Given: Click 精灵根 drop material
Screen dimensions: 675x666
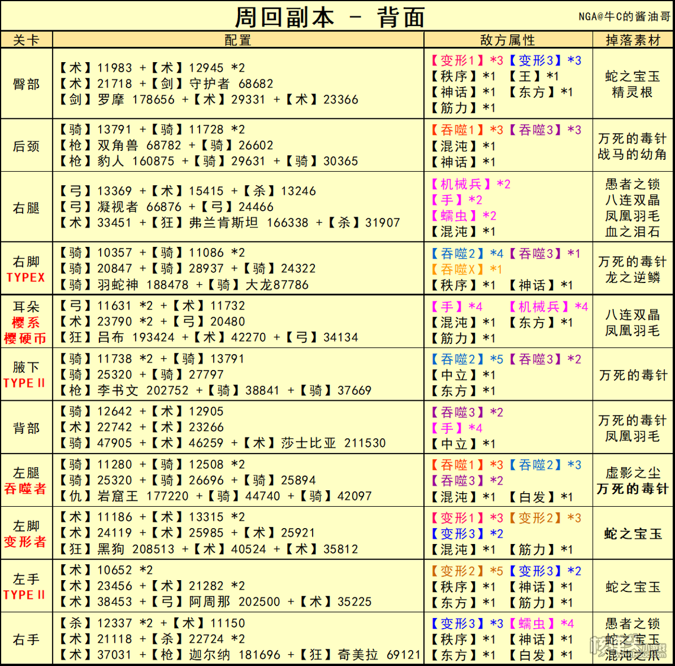Looking at the screenshot, I should (x=633, y=92).
